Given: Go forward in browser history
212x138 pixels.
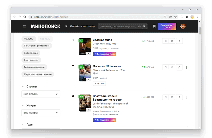Looking at the screenshot, I should pyautogui.click(x=20, y=17).
